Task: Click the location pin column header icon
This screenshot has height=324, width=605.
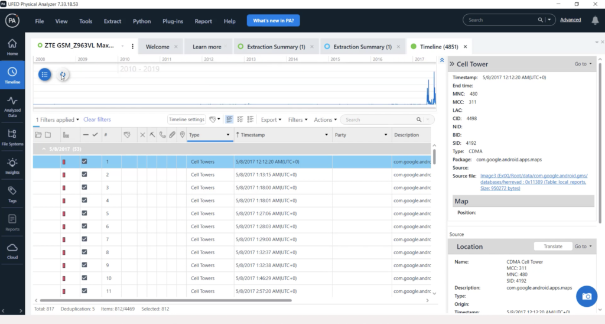Action: tap(182, 135)
